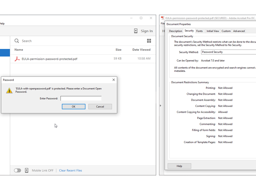Close the left Acrobat window
Image resolution: width=256 pixels, height=192 pixels.
(x=151, y=18)
